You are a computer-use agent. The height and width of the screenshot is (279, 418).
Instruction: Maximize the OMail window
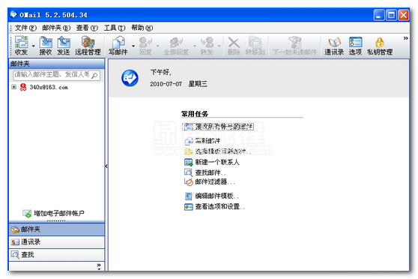pyautogui.click(x=391, y=15)
